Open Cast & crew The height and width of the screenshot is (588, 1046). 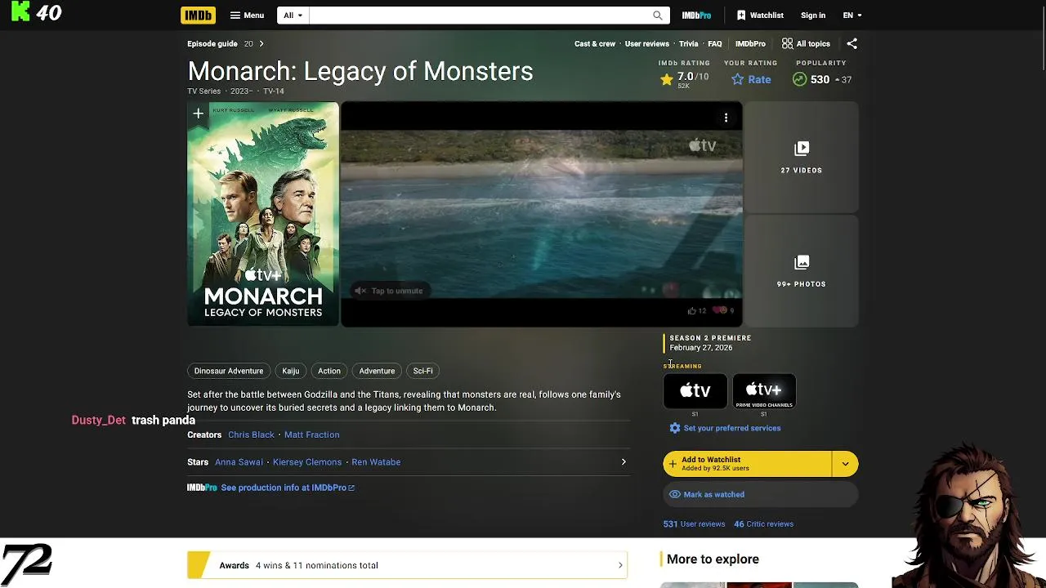(x=595, y=43)
